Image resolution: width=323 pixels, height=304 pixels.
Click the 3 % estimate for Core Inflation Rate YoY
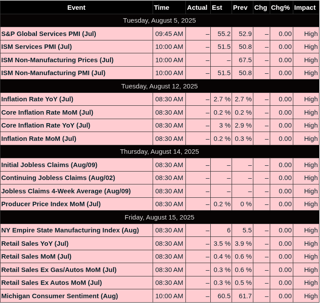point(221,125)
